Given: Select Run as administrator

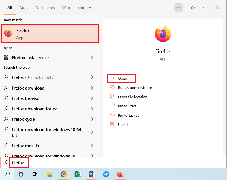Looking at the screenshot, I should point(135,88).
